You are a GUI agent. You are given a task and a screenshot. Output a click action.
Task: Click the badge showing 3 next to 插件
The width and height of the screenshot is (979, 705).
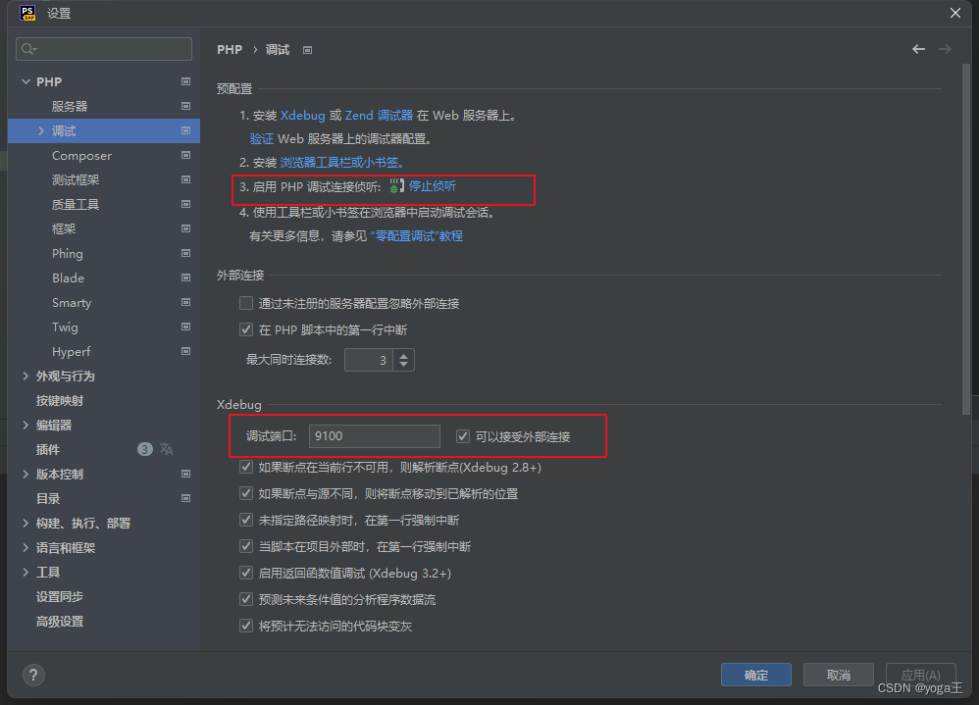144,449
